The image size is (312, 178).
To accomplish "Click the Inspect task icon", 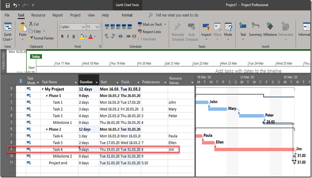I will coord(206,30).
